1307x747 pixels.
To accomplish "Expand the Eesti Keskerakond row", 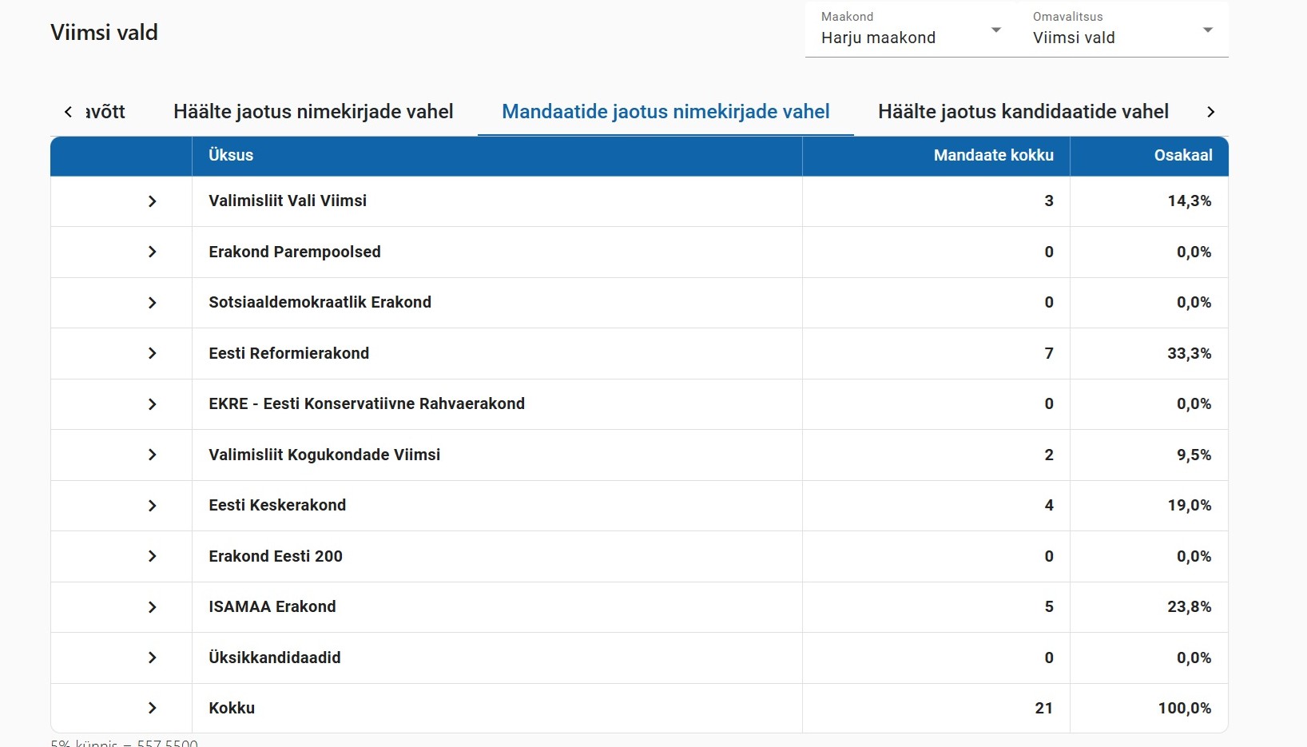I will [x=152, y=506].
